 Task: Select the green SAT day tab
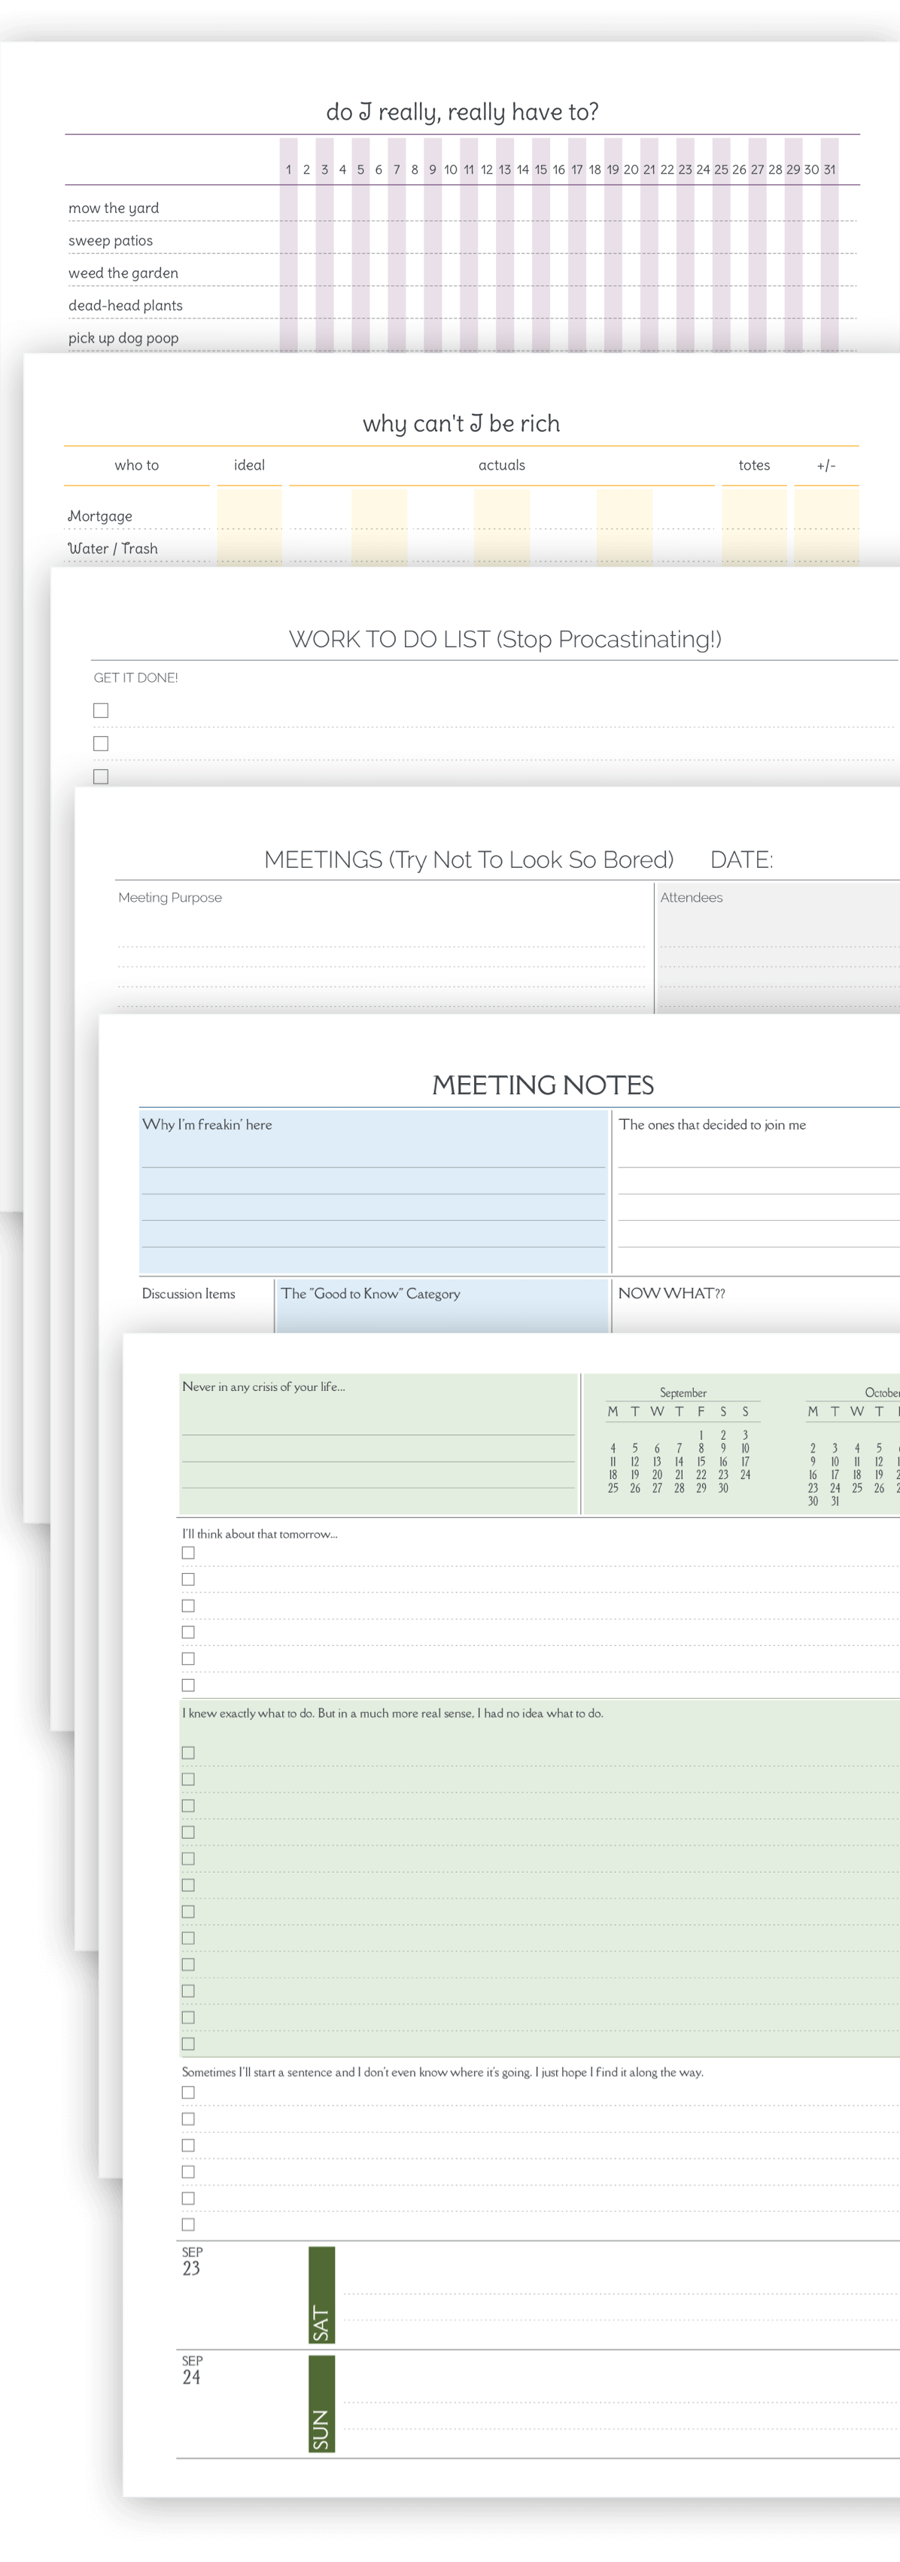[321, 2295]
